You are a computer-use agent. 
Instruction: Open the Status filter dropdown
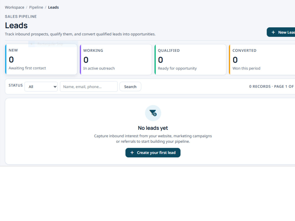[41, 87]
